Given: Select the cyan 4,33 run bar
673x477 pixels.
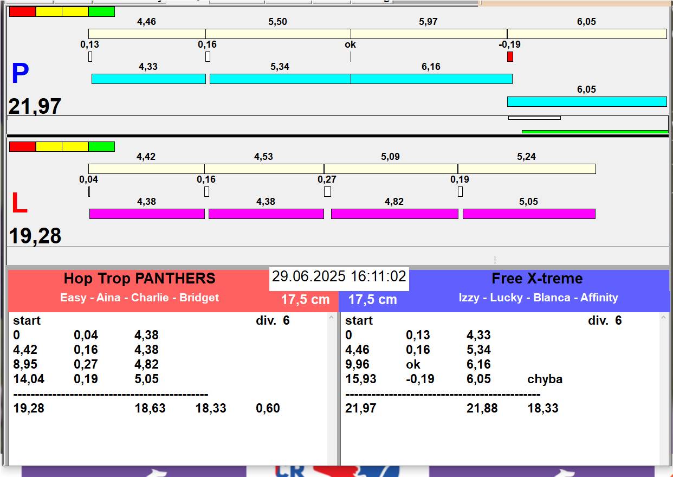Looking at the screenshot, I should 148,79.
